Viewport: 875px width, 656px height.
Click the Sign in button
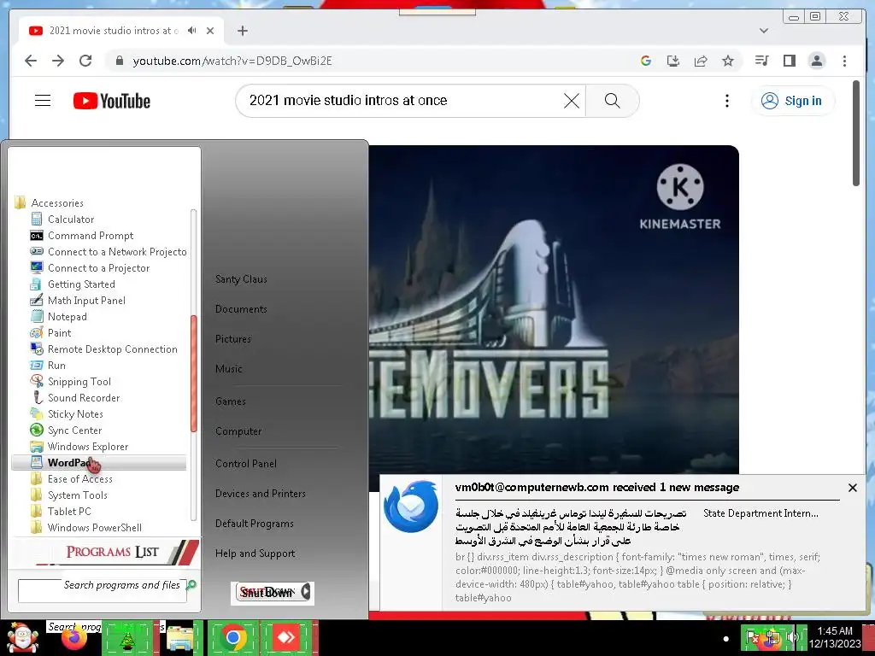[x=792, y=101]
